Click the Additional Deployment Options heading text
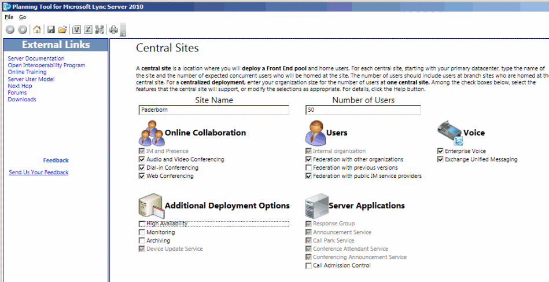549x282 pixels. pyautogui.click(x=227, y=206)
